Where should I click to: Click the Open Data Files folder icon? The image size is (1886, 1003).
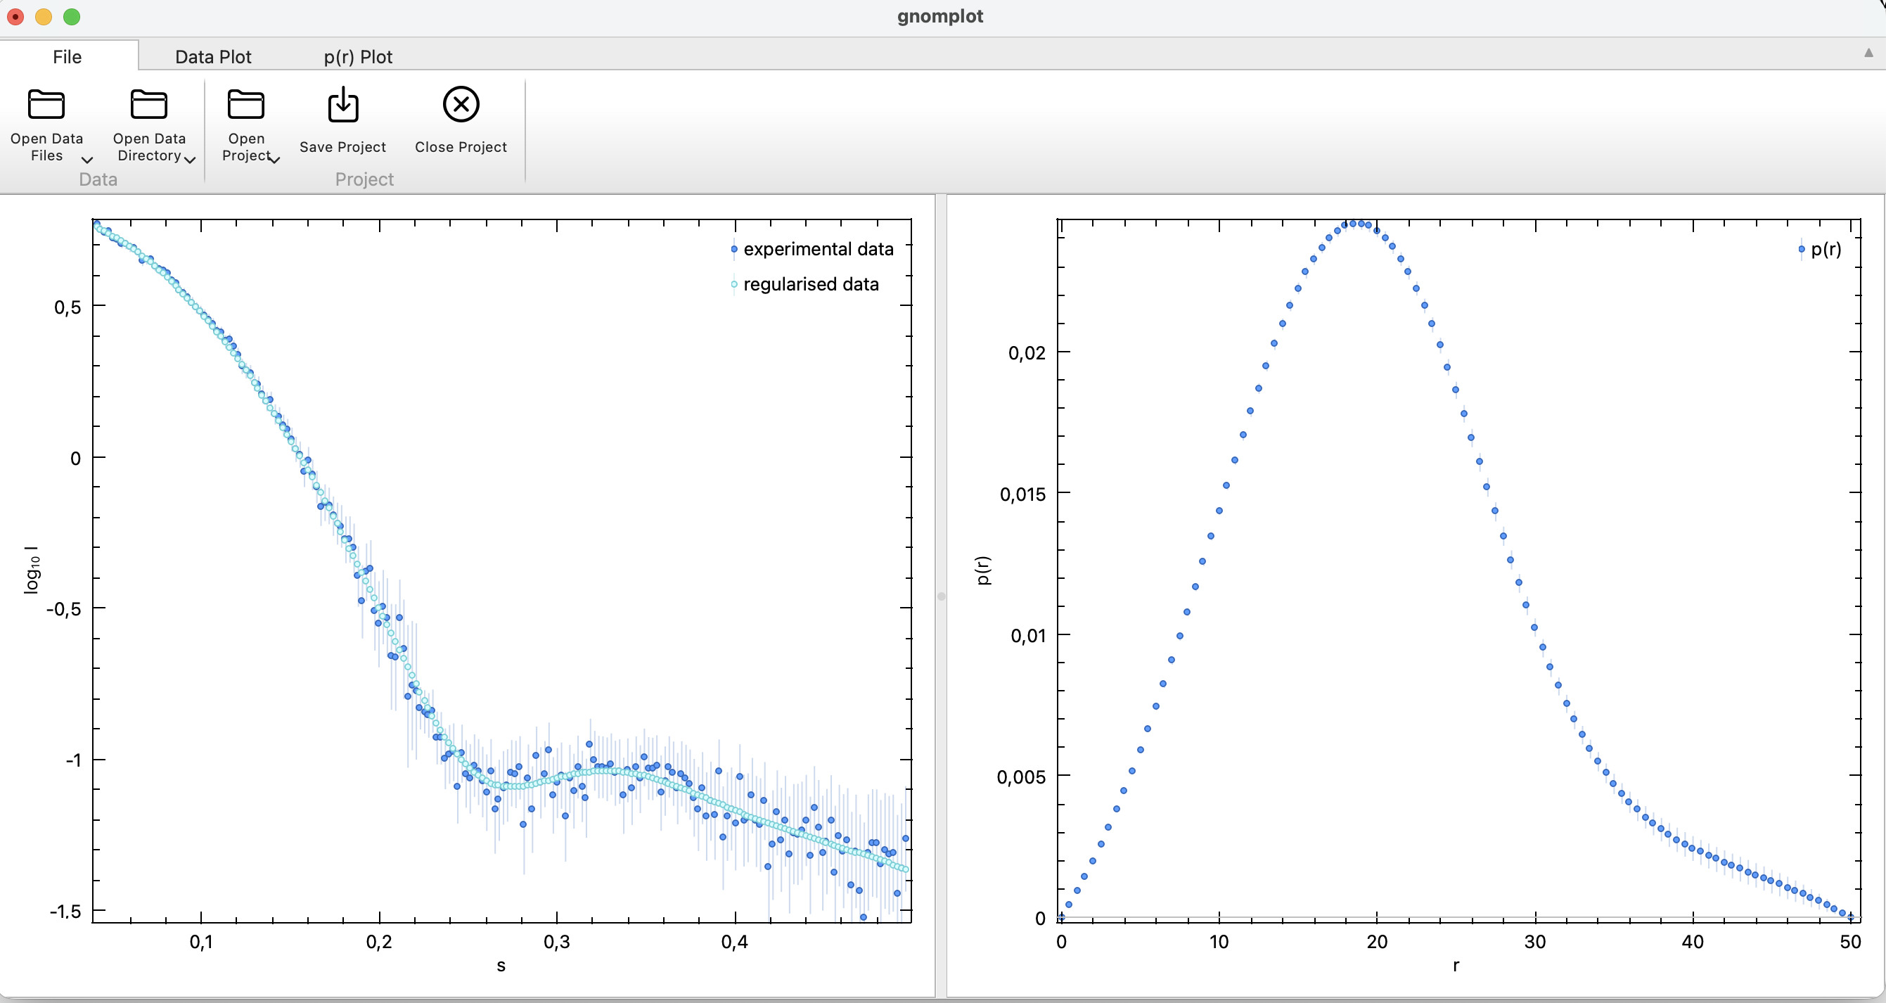pyautogui.click(x=46, y=105)
